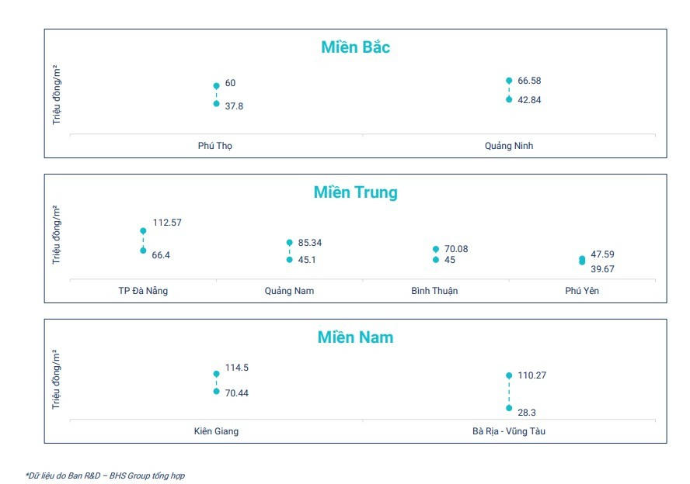Click the 66.4 dot under Đà Nẵng

point(143,250)
